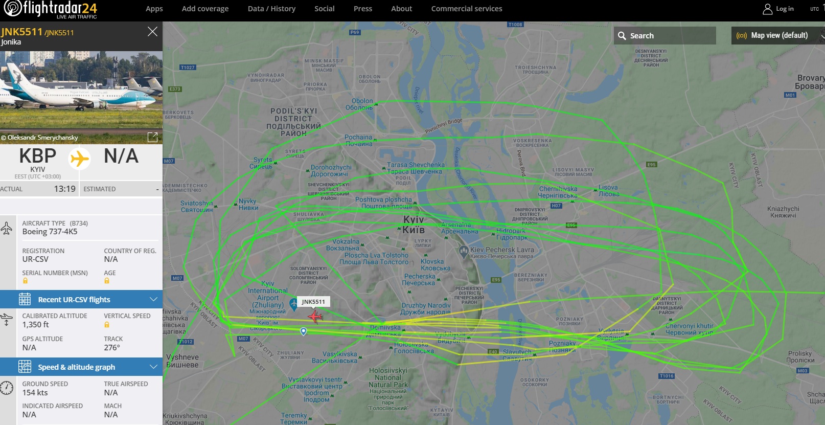The height and width of the screenshot is (425, 825).
Task: Open the photo enlarge icon on aircraft image
Action: click(152, 137)
